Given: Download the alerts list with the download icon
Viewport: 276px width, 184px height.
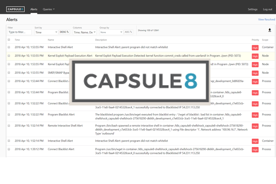Looking at the screenshot, I should pyautogui.click(x=269, y=30).
